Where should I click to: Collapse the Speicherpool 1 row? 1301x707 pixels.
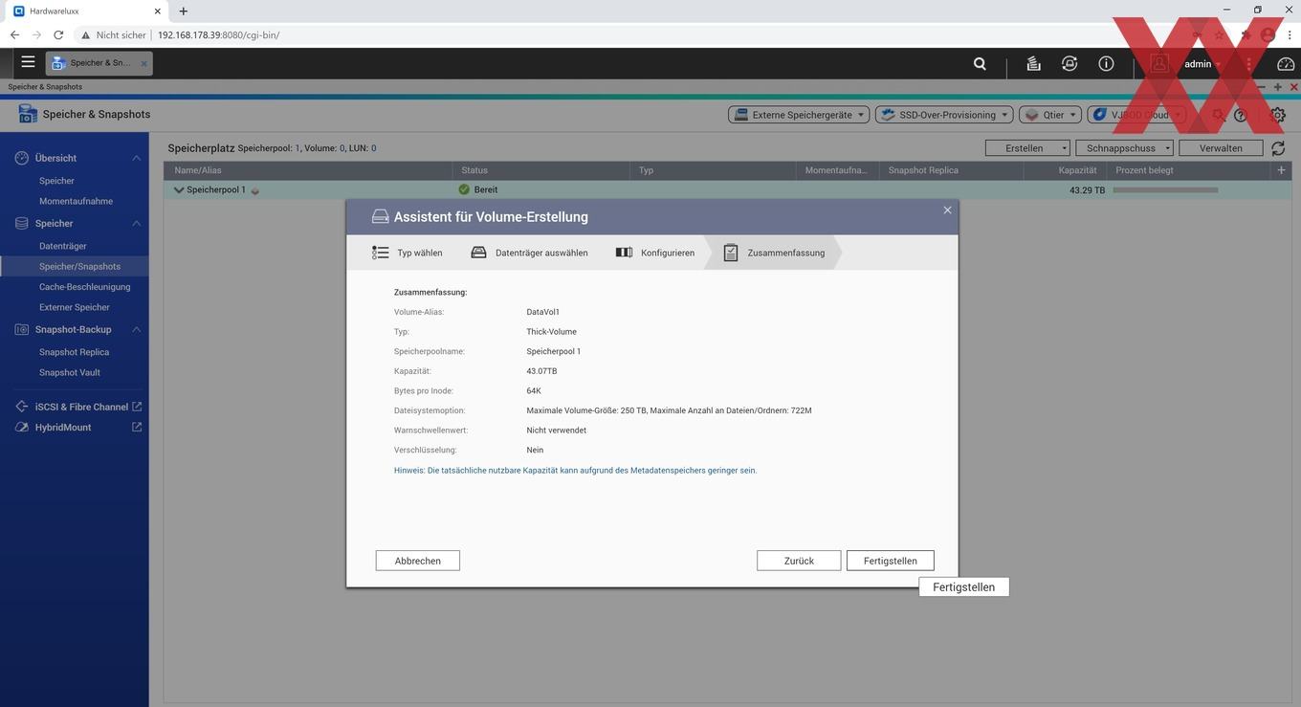coord(178,189)
